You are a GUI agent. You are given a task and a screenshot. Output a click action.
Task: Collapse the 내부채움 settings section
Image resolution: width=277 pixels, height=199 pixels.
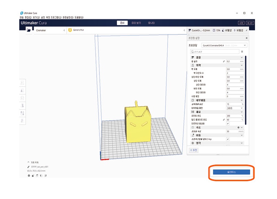(242, 100)
